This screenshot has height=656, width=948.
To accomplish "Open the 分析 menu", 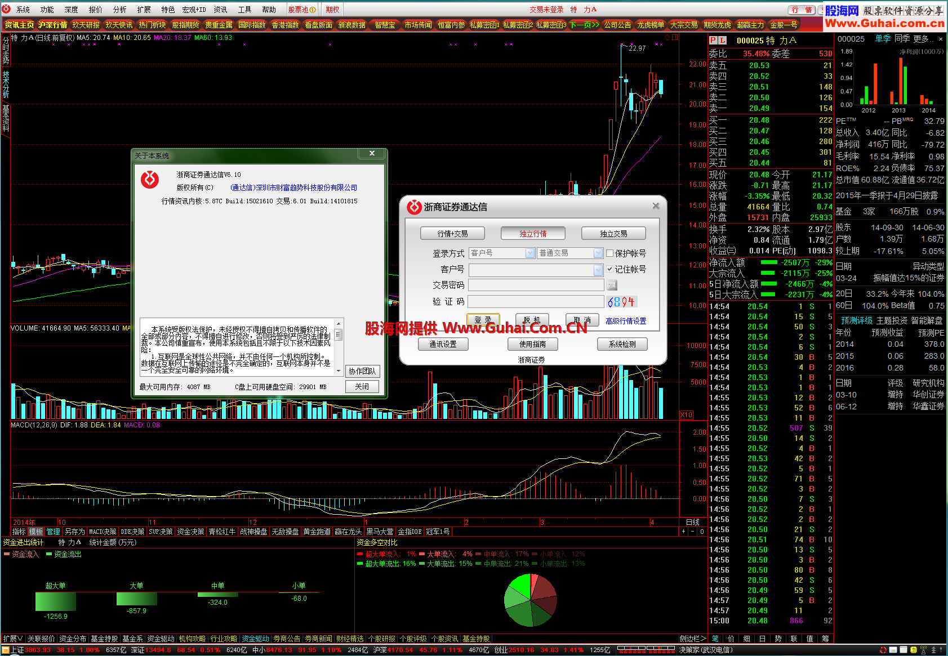I will pyautogui.click(x=120, y=10).
